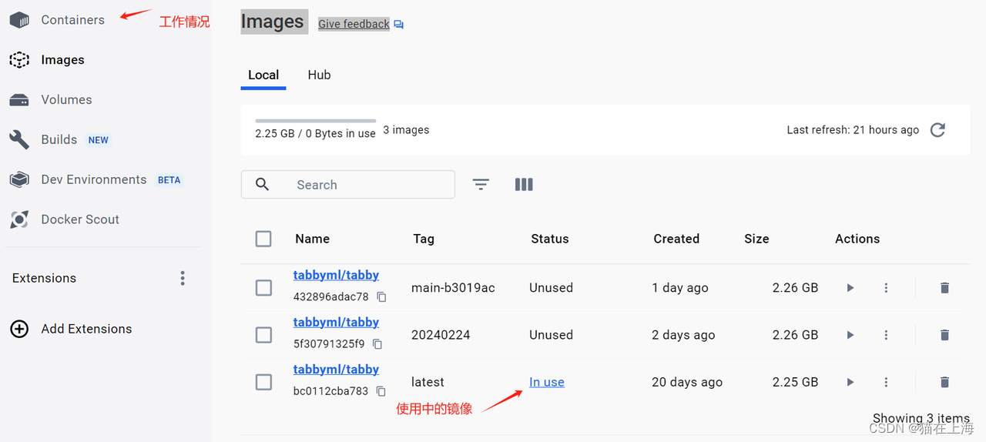The height and width of the screenshot is (442, 986).
Task: Open tabbyml/tabby link tagged main-b3019ac
Action: [336, 275]
